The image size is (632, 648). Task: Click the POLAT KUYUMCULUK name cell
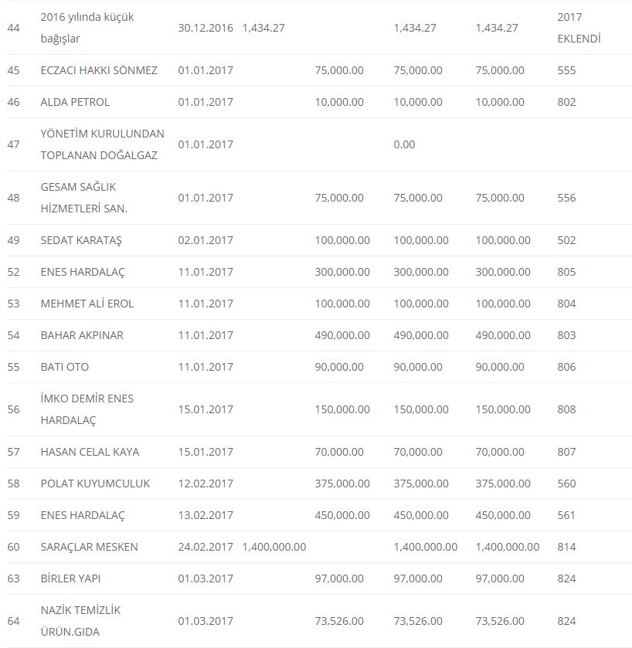coord(95,483)
